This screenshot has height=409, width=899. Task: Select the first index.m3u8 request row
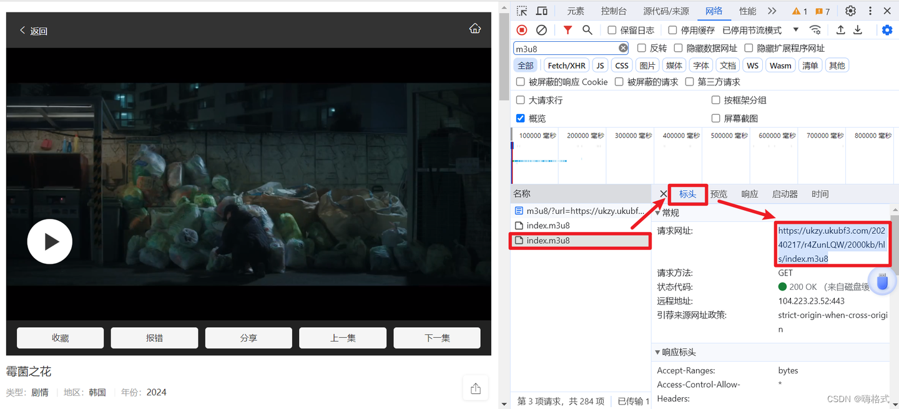tap(581, 226)
